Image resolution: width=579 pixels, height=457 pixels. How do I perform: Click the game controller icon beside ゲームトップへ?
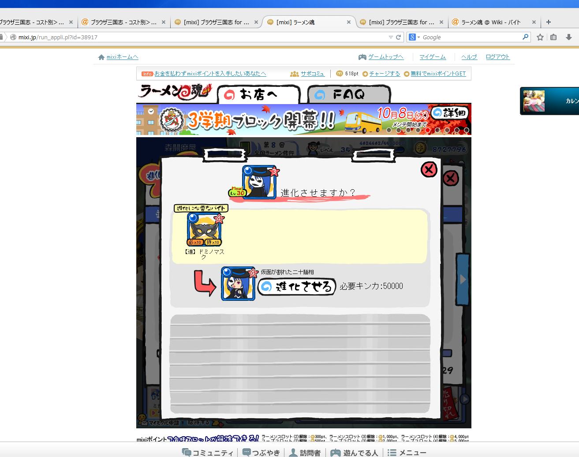coord(362,57)
